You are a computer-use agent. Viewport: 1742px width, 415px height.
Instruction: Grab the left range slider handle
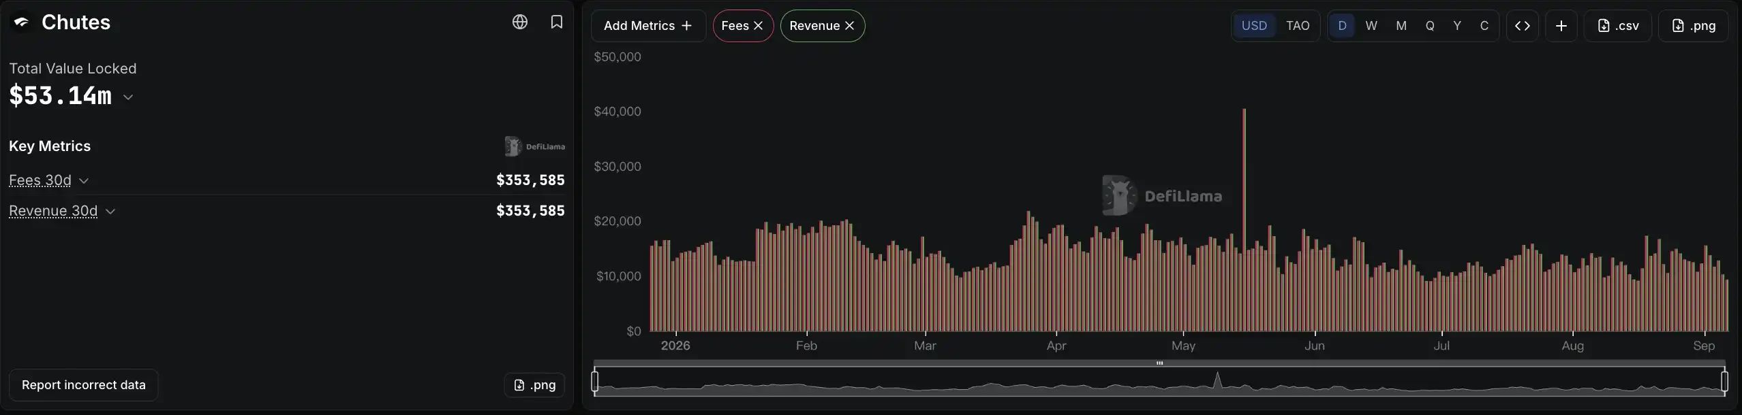pyautogui.click(x=595, y=381)
